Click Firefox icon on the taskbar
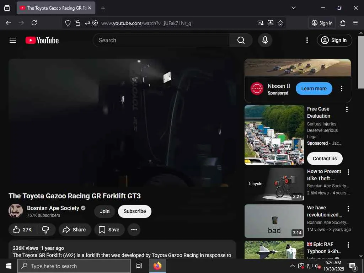The width and height of the screenshot is (364, 273). pyautogui.click(x=157, y=266)
